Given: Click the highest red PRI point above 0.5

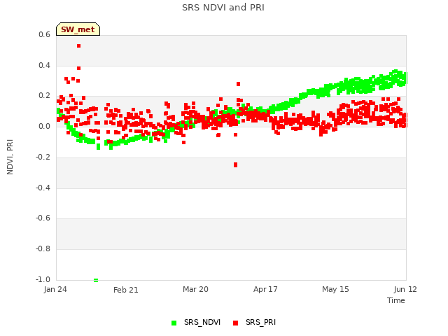Looking at the screenshot, I should tap(79, 45).
